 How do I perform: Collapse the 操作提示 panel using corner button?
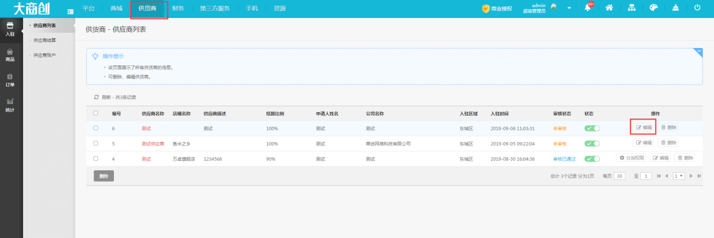pos(699,52)
